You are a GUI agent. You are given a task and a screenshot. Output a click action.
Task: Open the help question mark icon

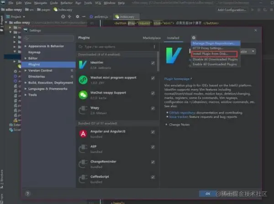(27, 194)
